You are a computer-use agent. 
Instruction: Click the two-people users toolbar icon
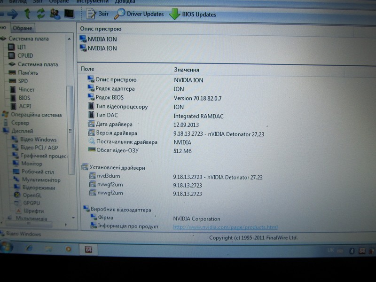tap(55, 13)
